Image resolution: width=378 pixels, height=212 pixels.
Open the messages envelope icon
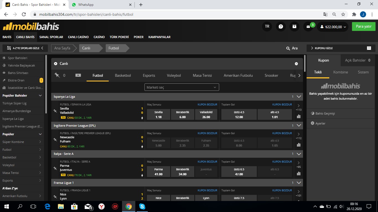[x=308, y=27]
